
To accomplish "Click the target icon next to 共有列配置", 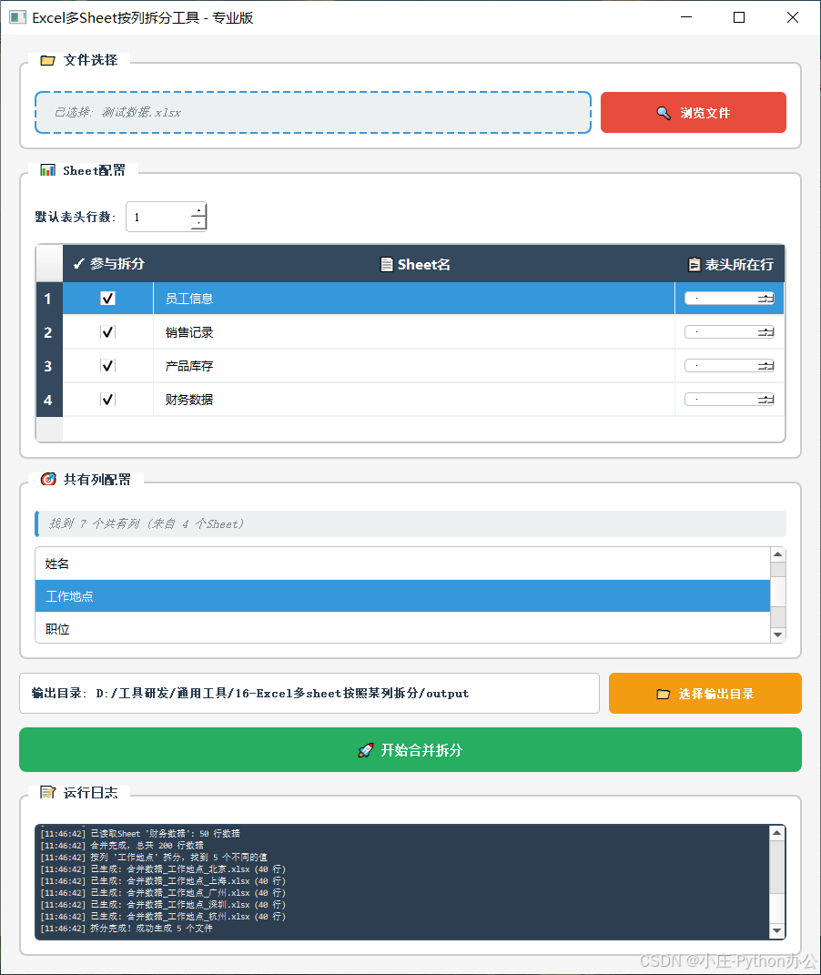I will point(48,479).
